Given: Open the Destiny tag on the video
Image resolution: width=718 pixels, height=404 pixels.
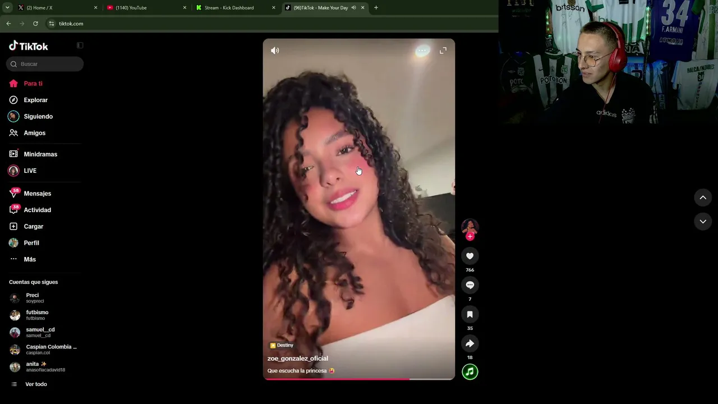Looking at the screenshot, I should [x=282, y=345].
